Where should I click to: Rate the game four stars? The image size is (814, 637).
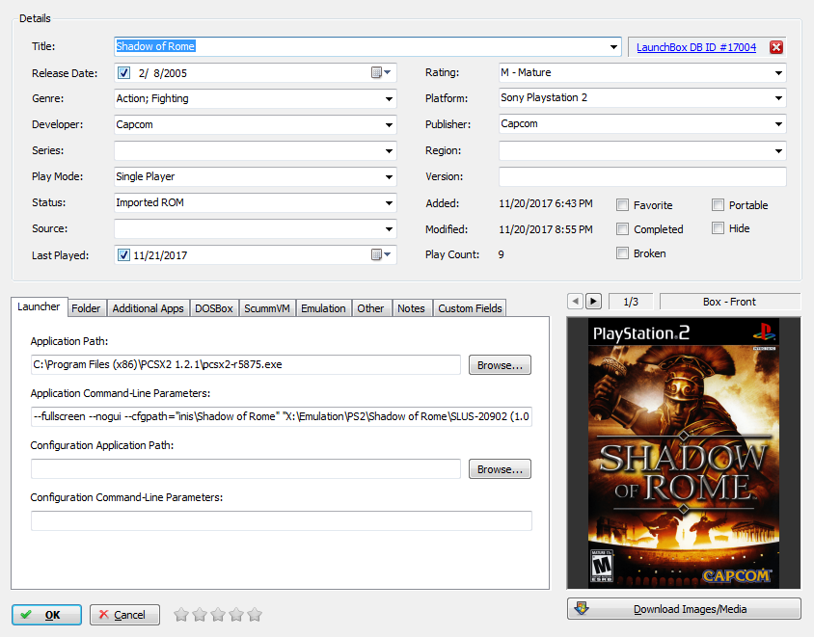click(236, 615)
